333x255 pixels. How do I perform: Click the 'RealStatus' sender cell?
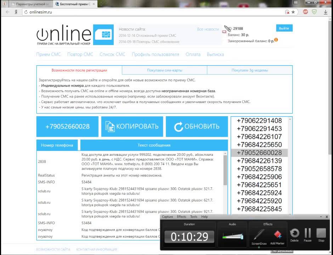[46, 175]
